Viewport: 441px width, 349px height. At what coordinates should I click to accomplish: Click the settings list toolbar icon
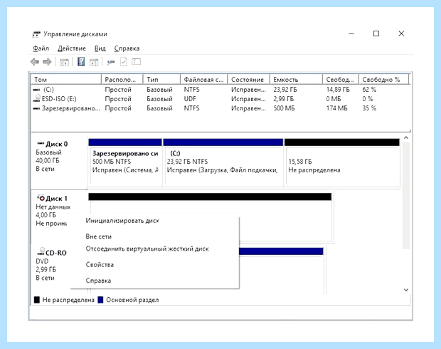click(x=136, y=62)
